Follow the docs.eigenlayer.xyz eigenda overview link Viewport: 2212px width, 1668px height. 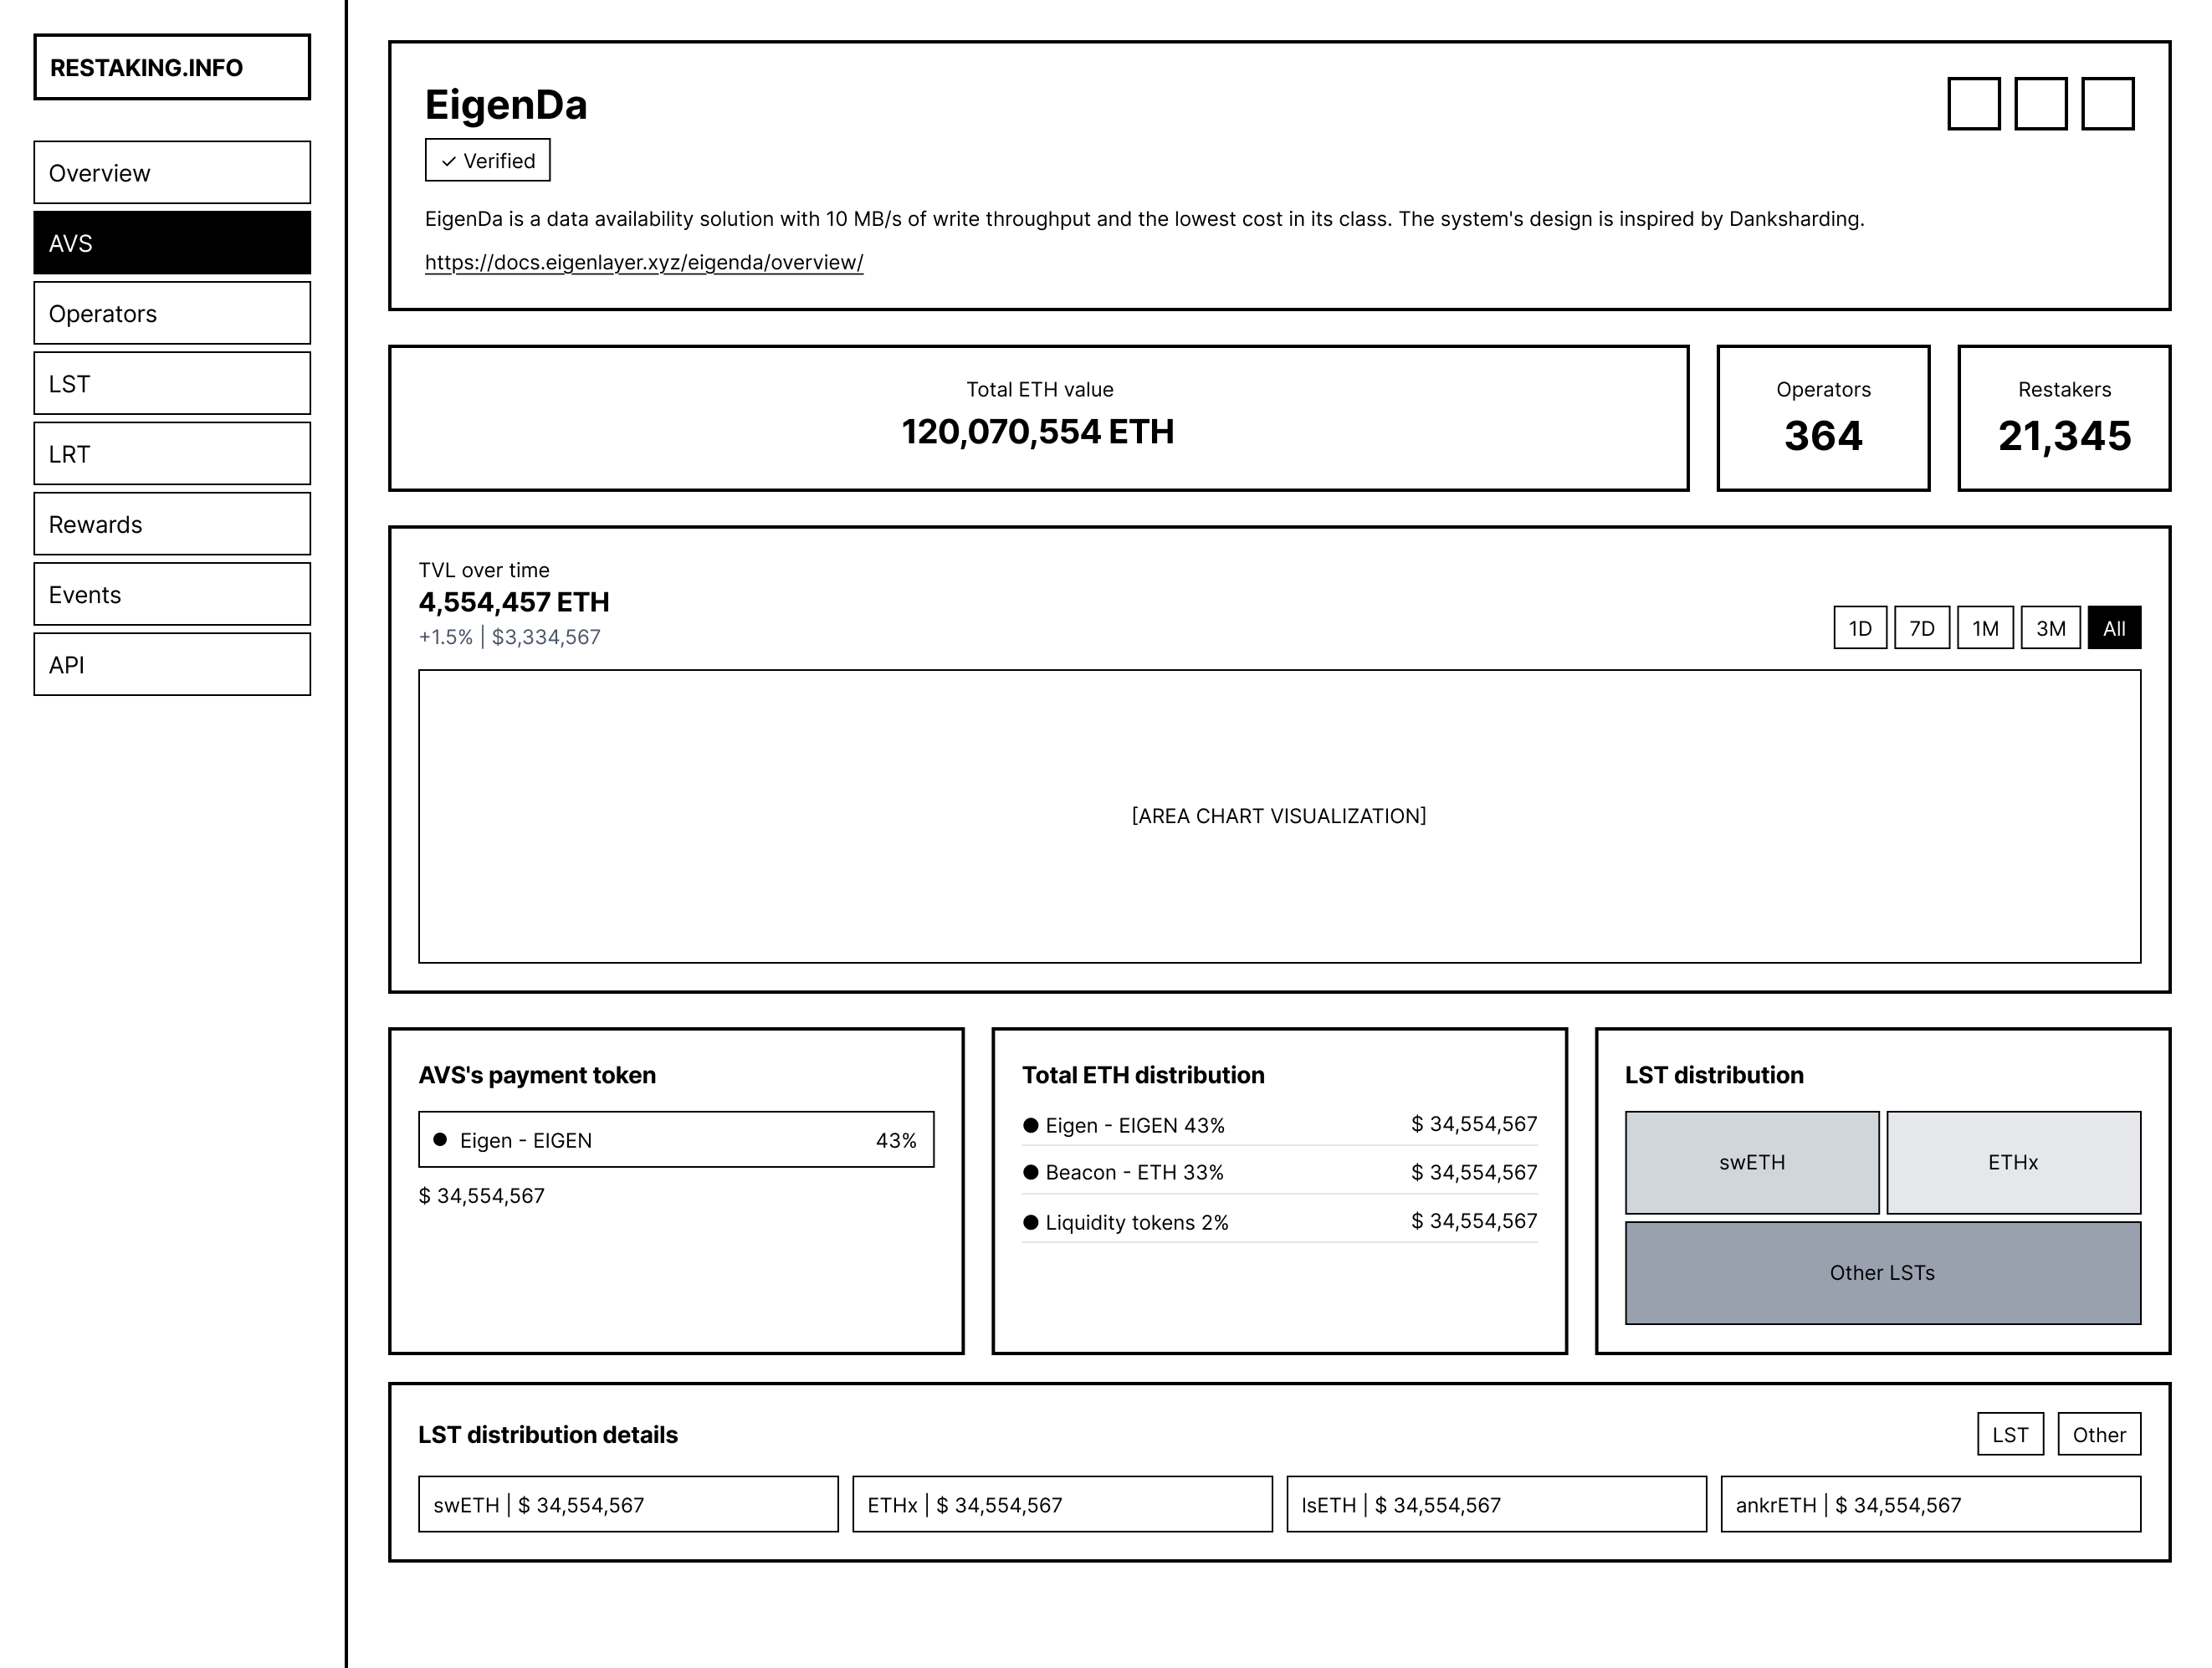click(x=644, y=262)
